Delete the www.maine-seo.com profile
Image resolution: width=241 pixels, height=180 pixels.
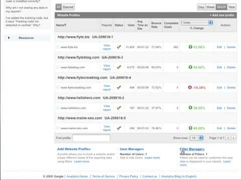pos(231,128)
